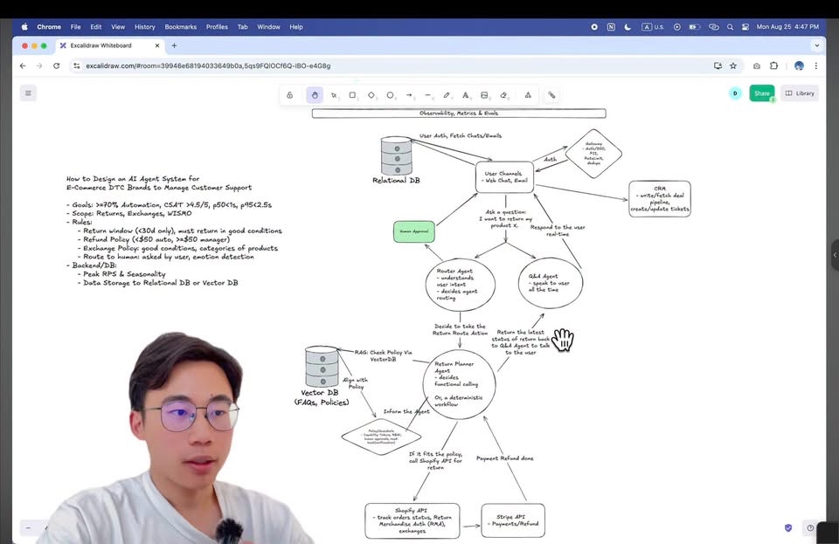This screenshot has width=839, height=544.
Task: Select the Draw pencil tool
Action: point(447,95)
